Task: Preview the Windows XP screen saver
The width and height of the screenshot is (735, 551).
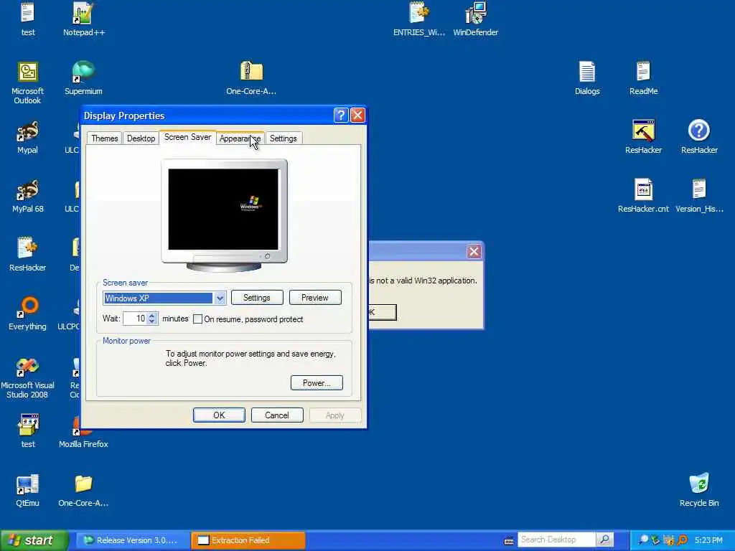Action: point(315,298)
